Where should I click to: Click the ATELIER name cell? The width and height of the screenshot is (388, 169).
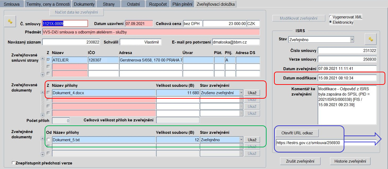(70, 60)
